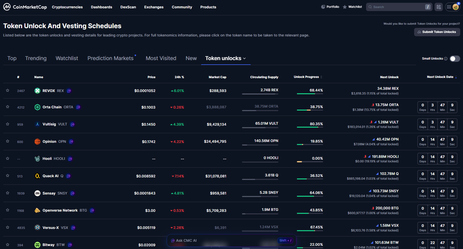Click the Portfolio pie-chart icon

click(323, 7)
